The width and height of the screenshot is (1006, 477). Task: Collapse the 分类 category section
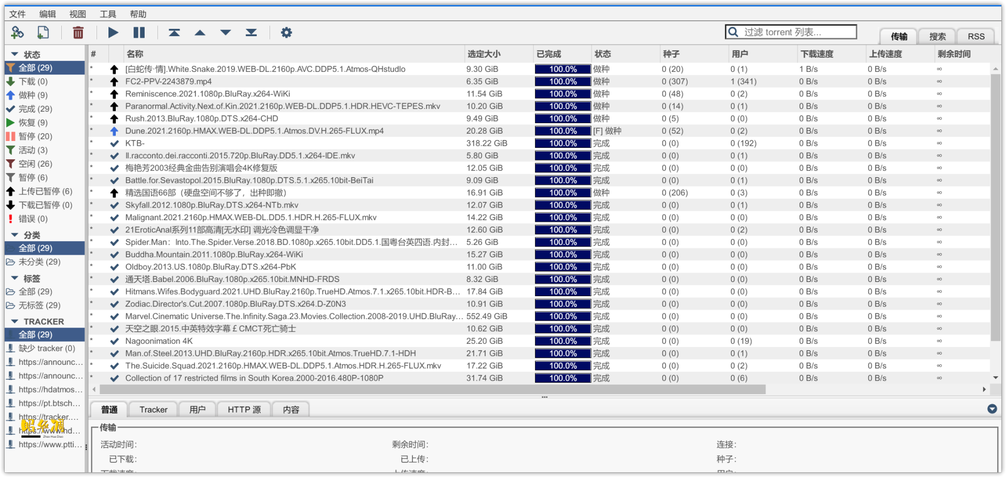tap(15, 235)
